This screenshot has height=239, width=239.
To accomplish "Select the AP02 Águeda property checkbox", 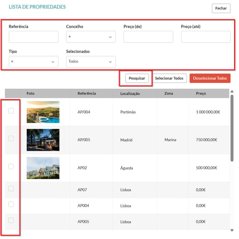I will coord(11,167).
